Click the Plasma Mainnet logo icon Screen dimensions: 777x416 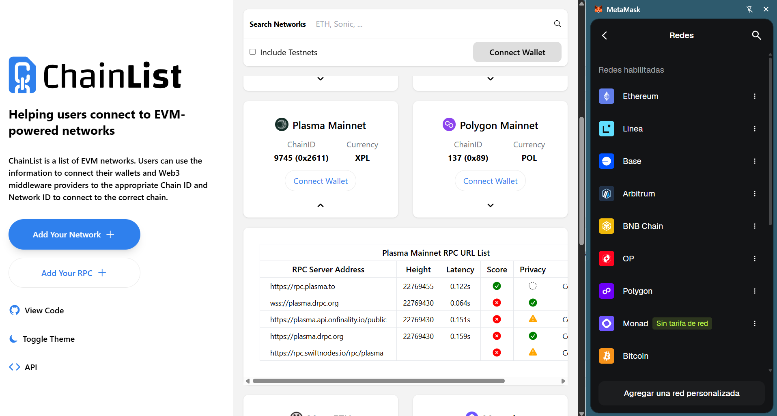(282, 125)
